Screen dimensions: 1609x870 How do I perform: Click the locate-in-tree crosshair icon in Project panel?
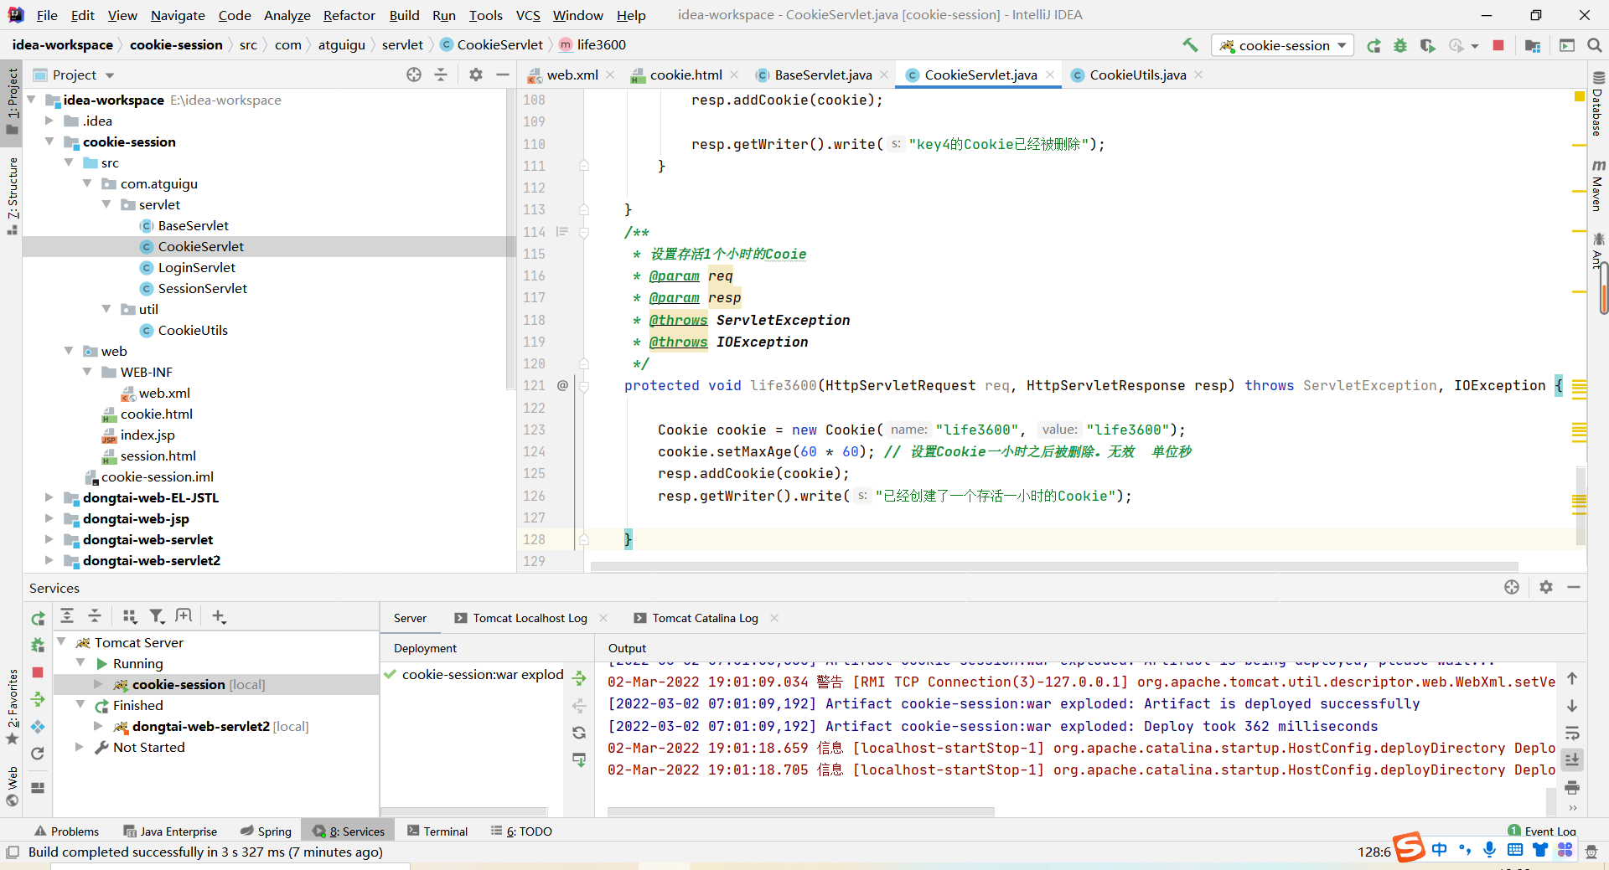point(414,75)
